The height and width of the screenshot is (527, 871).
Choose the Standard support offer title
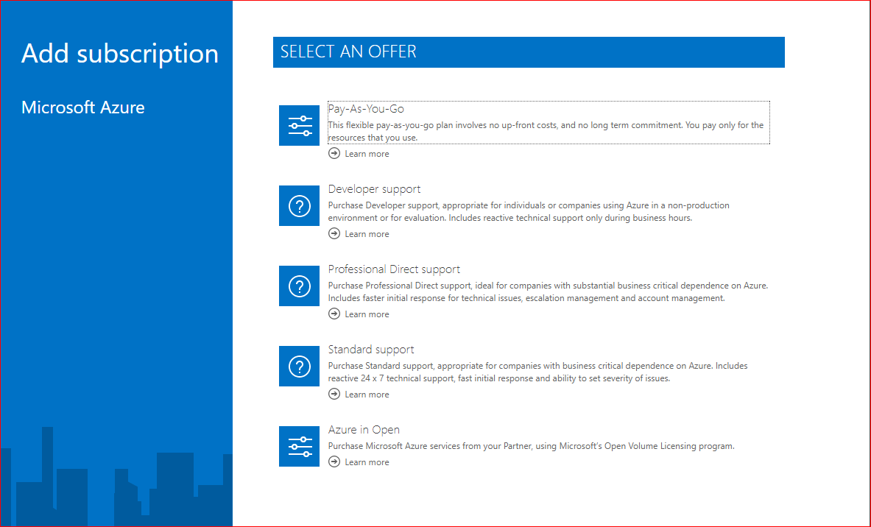click(371, 350)
